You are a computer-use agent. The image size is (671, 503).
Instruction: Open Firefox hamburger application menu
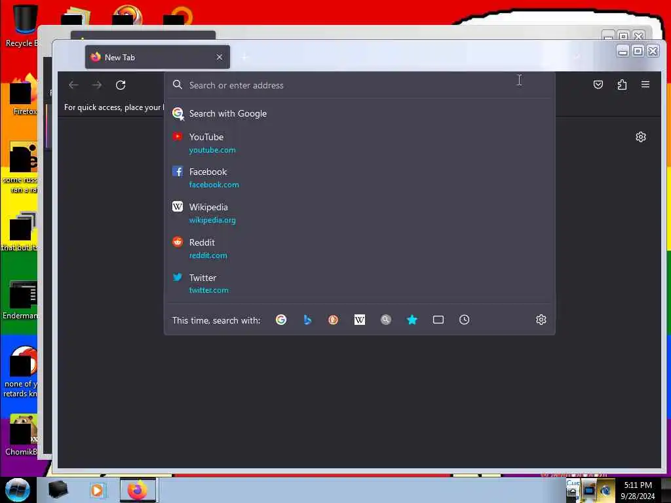pyautogui.click(x=645, y=84)
